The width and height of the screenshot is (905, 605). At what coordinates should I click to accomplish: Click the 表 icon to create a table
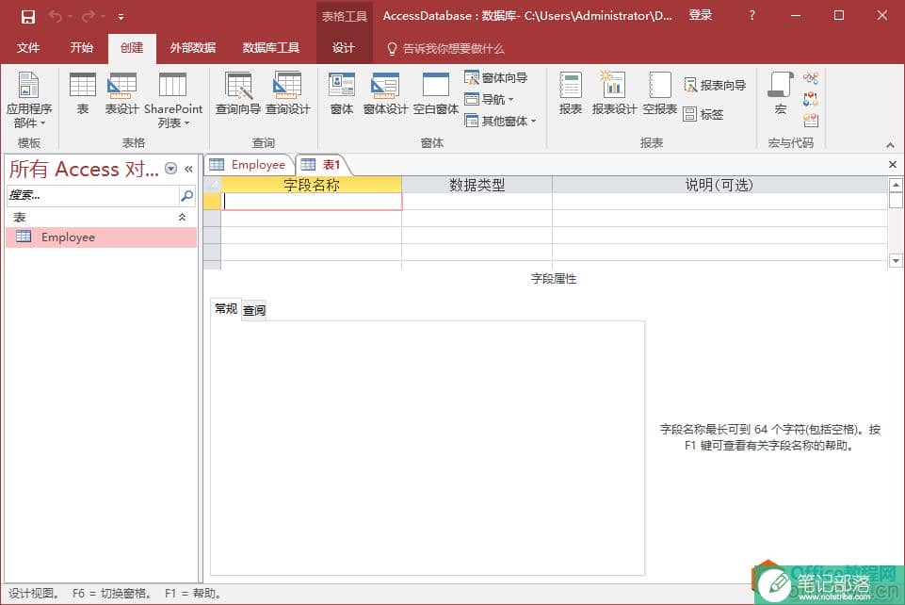tap(83, 93)
